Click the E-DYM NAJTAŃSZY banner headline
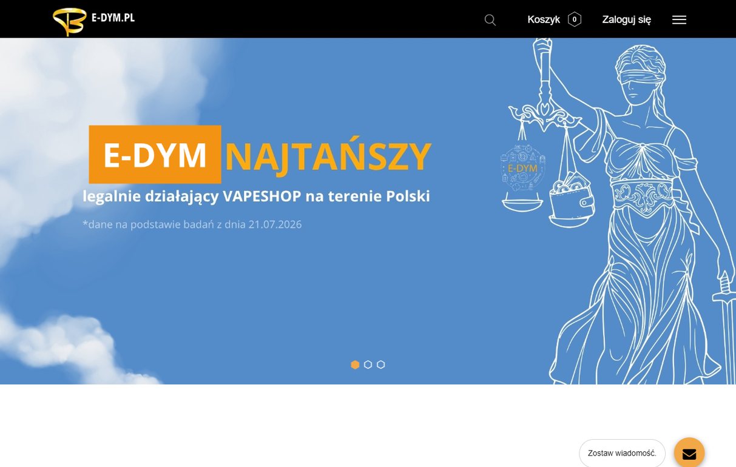 point(260,155)
